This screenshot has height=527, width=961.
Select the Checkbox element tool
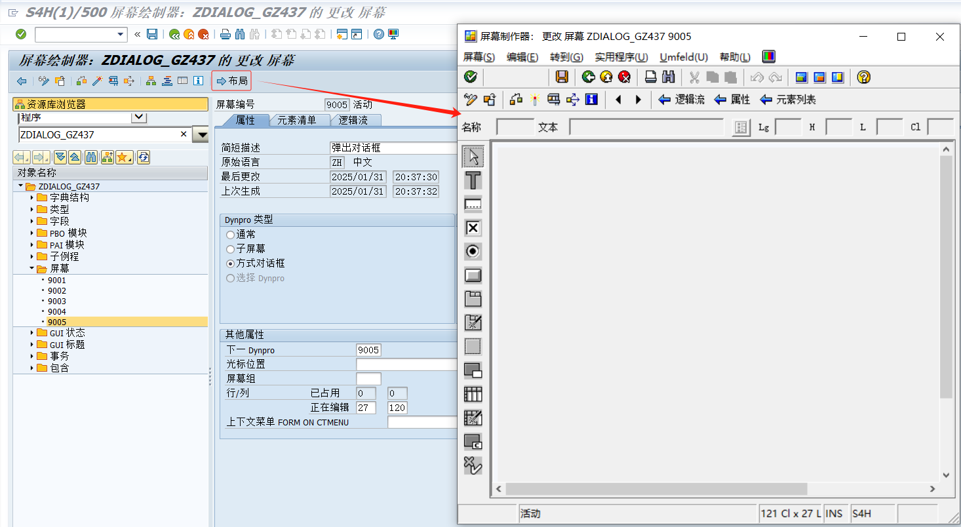(x=473, y=227)
